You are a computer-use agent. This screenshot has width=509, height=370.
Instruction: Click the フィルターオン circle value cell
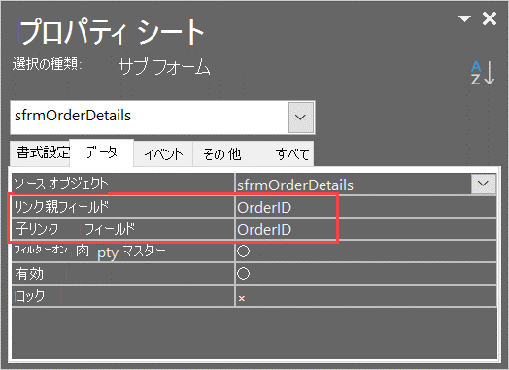pyautogui.click(x=366, y=252)
